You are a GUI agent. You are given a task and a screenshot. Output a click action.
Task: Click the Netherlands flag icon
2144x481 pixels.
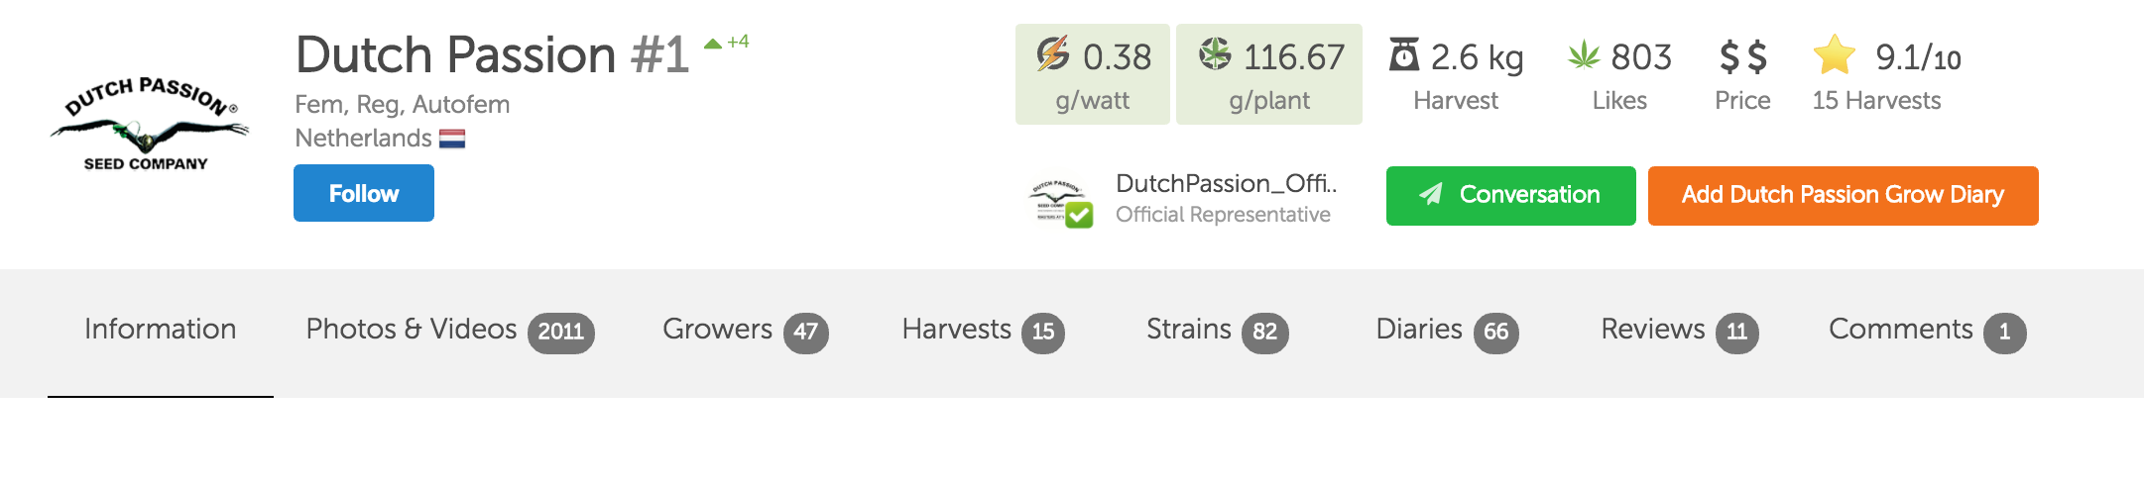tap(452, 139)
